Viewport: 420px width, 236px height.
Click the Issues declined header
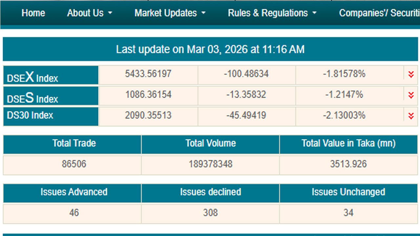coord(211,192)
